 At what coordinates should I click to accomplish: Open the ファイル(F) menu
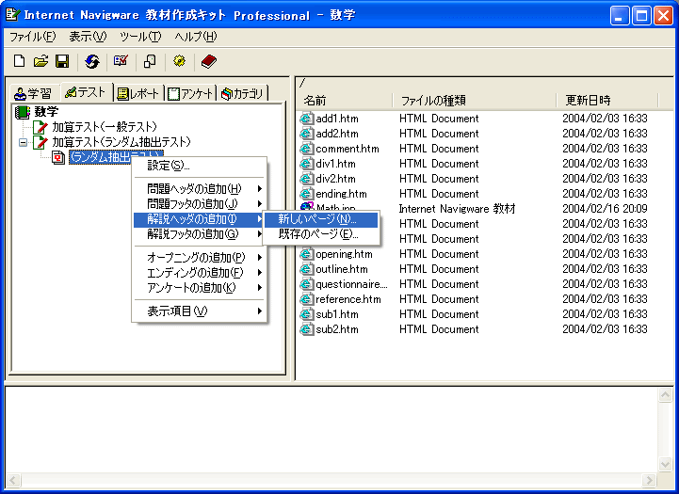point(33,37)
